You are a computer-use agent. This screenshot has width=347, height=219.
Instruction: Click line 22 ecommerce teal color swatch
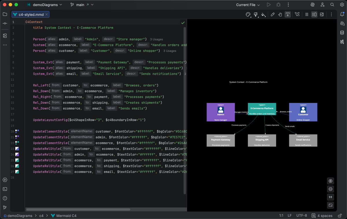coord(17,143)
